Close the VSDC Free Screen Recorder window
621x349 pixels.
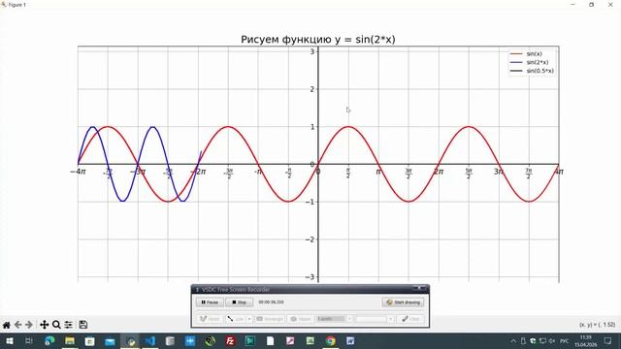click(x=419, y=288)
